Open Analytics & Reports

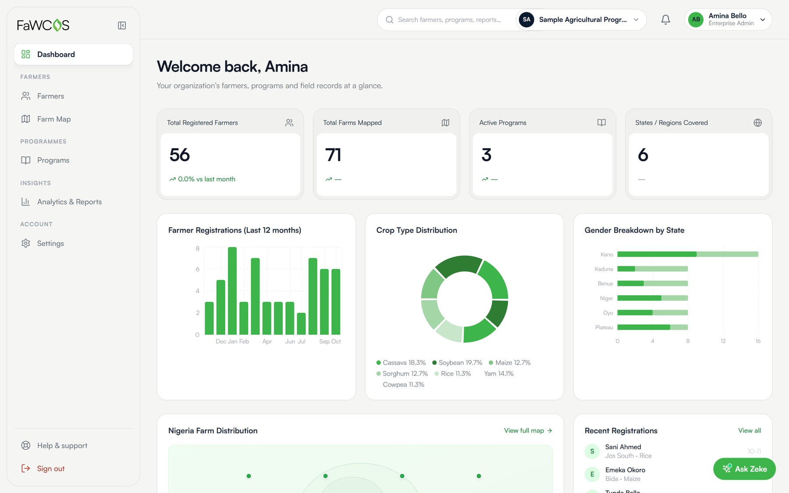pyautogui.click(x=73, y=202)
